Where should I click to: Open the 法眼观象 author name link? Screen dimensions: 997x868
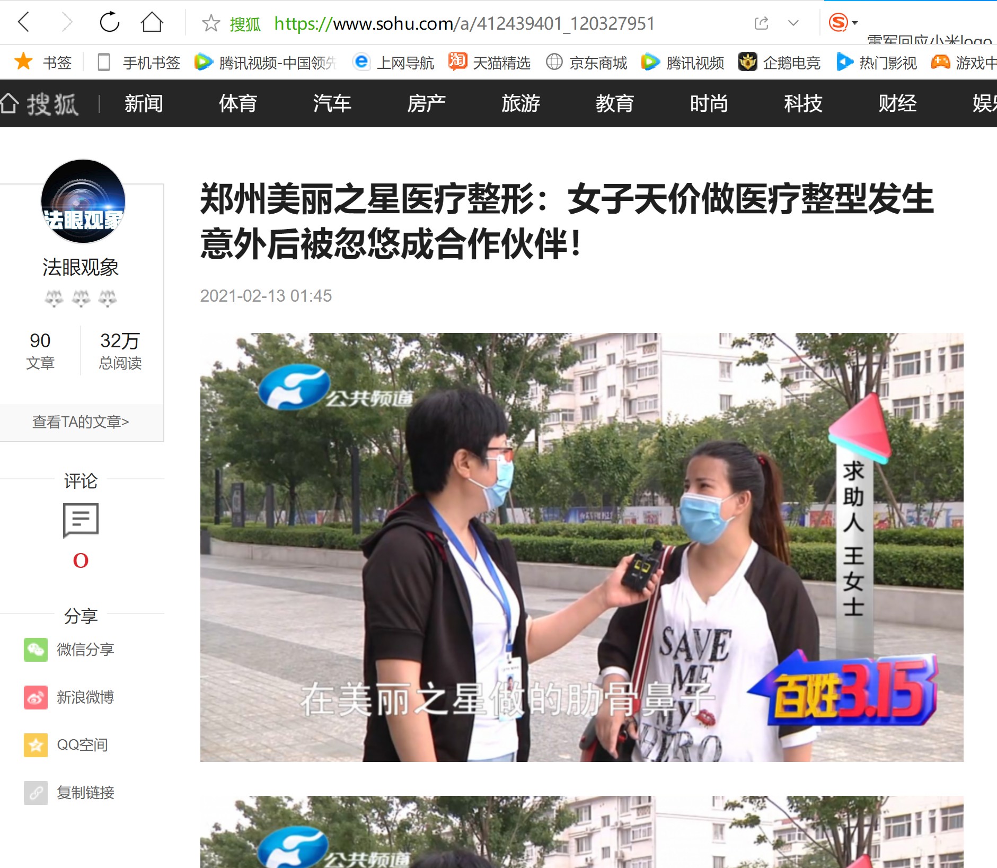click(x=81, y=267)
